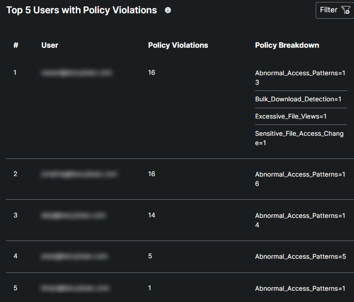Select the blurred email of user ranked 3
Image resolution: width=354 pixels, height=302 pixels.
73,215
